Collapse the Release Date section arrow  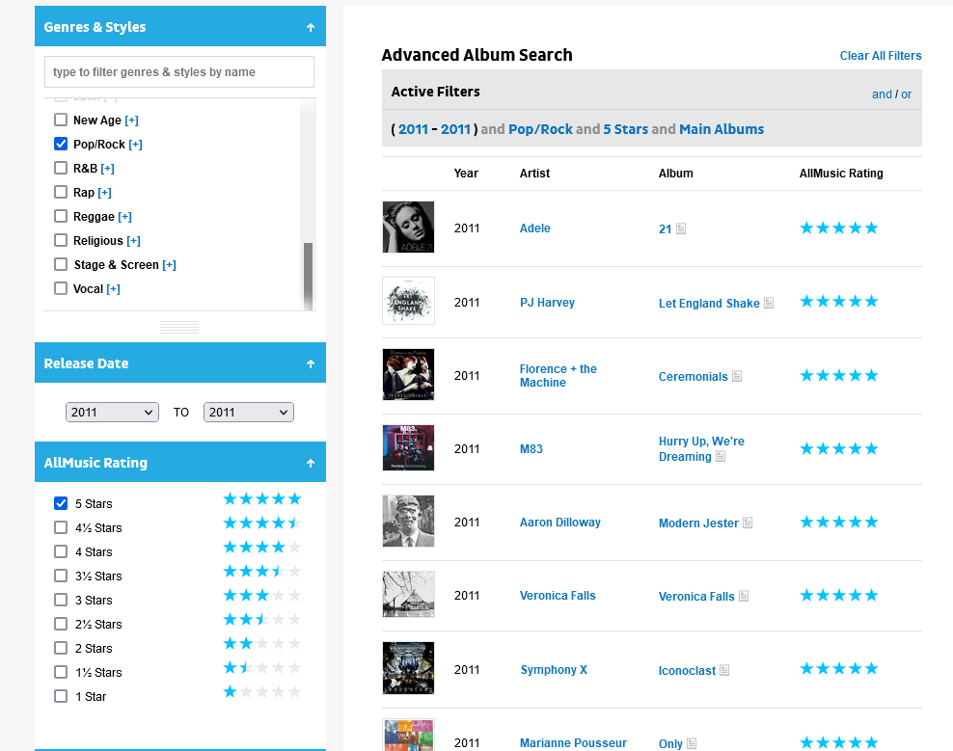click(311, 364)
